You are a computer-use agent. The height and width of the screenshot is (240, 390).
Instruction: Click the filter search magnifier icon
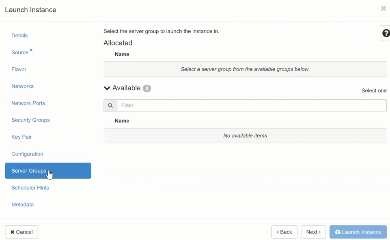[x=110, y=105]
